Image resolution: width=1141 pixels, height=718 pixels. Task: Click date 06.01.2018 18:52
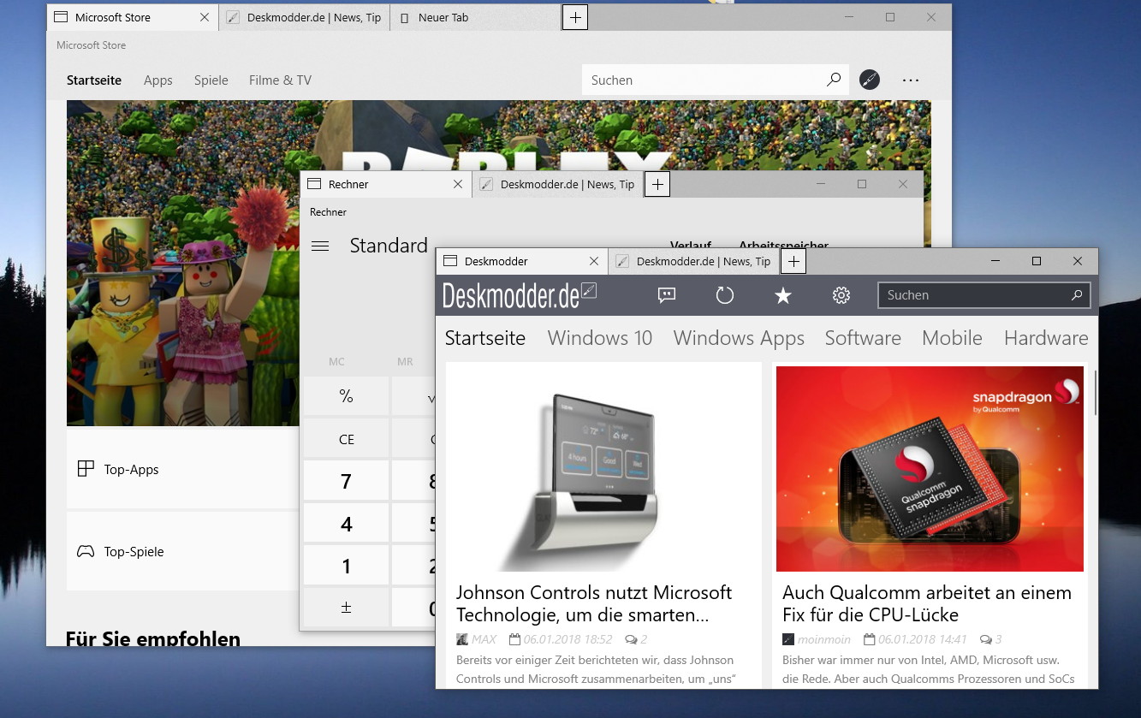[x=567, y=639]
